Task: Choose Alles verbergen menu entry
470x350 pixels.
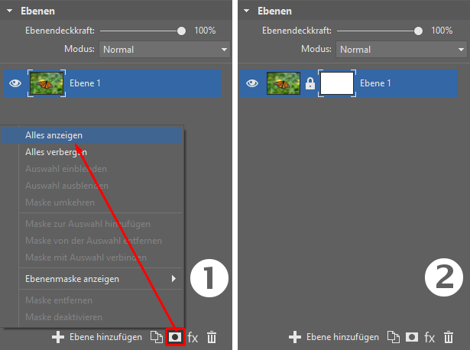Action: pos(92,152)
